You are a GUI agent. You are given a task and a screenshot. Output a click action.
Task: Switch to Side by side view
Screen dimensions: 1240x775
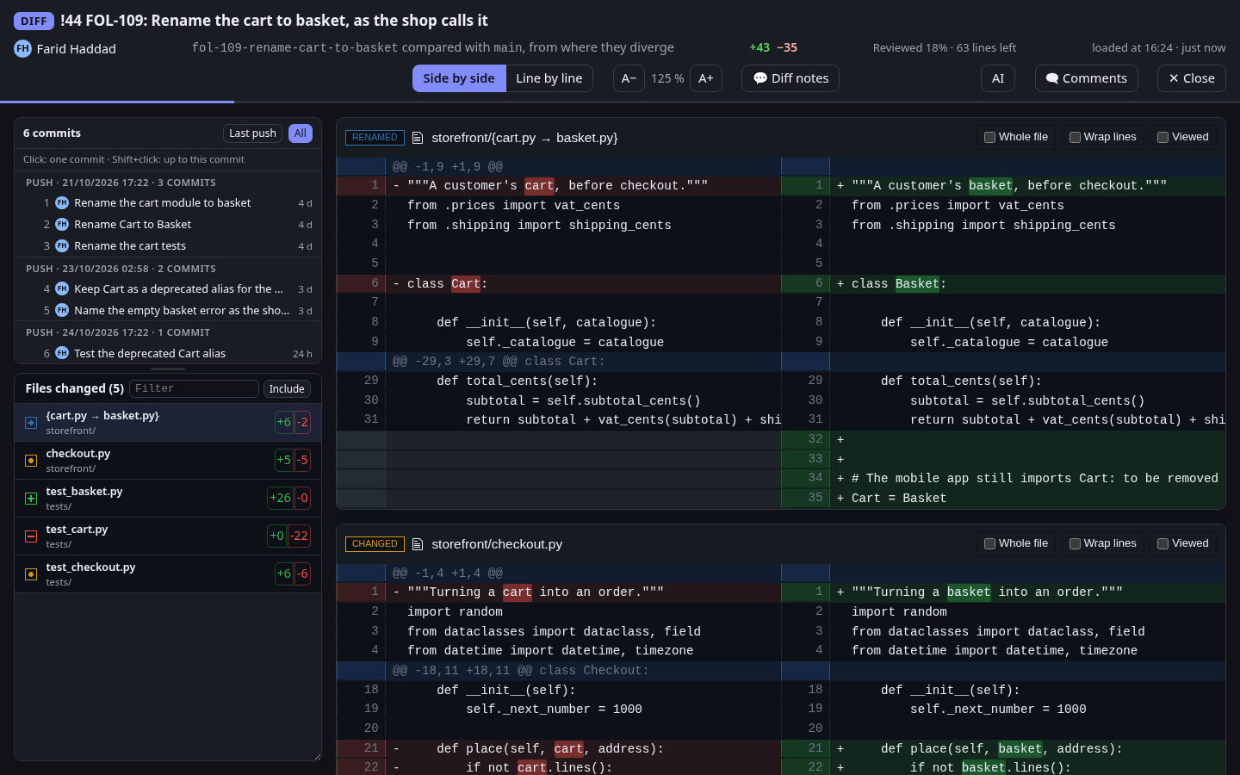pos(459,78)
